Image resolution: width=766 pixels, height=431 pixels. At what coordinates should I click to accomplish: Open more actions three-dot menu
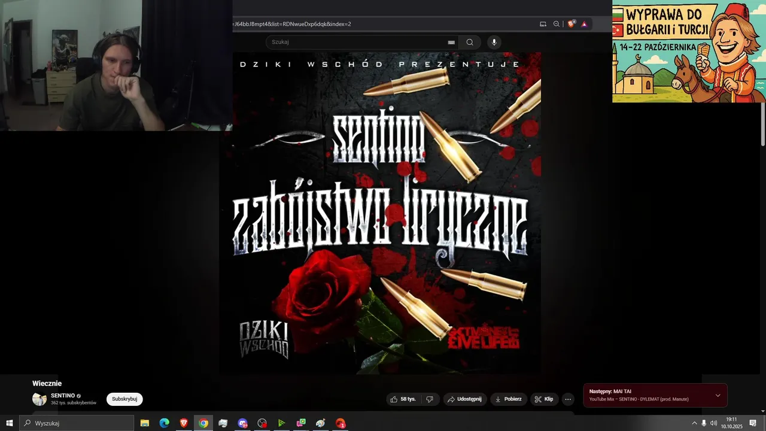[568, 399]
